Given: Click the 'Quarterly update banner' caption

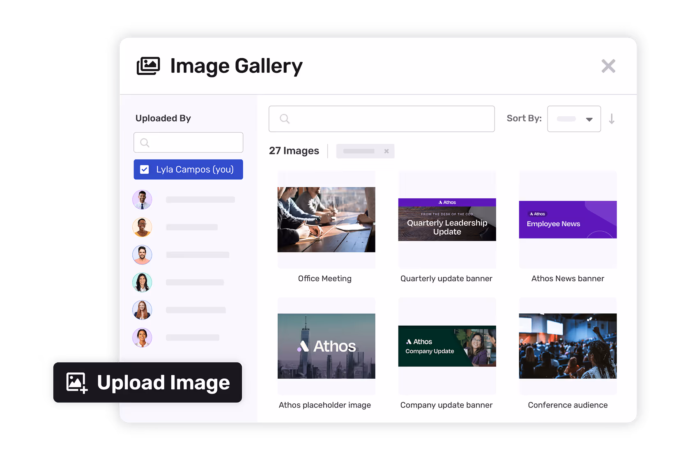Looking at the screenshot, I should coord(446,278).
